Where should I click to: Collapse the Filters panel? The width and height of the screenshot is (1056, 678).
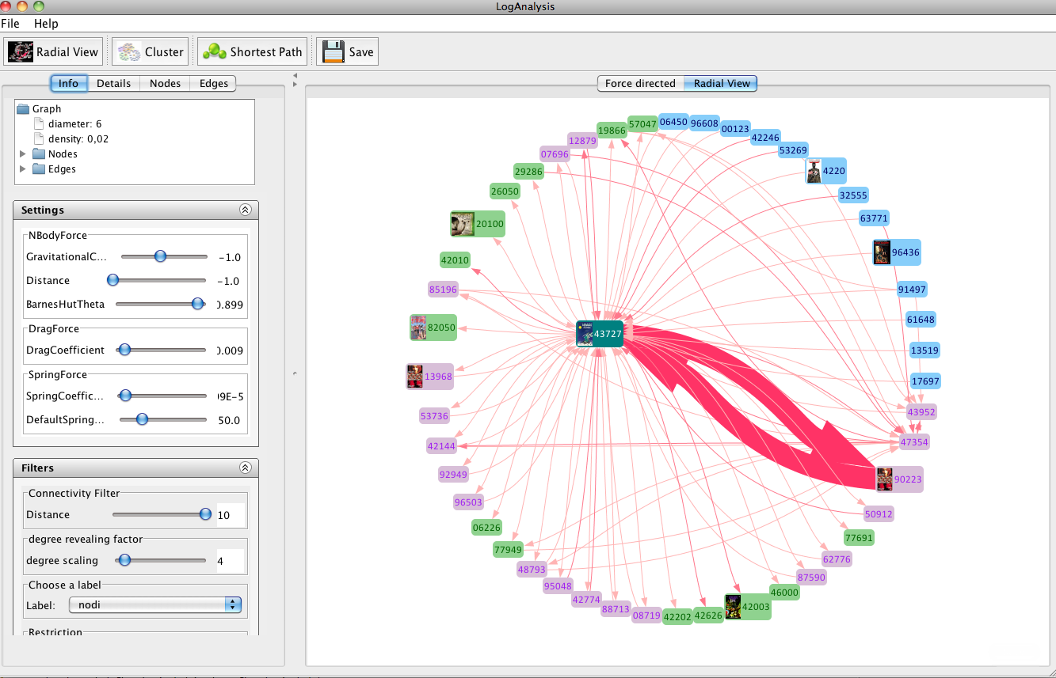(246, 468)
